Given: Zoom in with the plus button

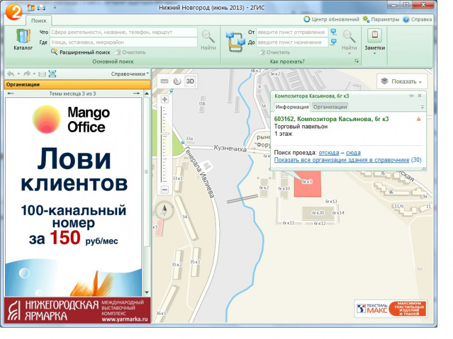Looking at the screenshot, I should (x=165, y=100).
